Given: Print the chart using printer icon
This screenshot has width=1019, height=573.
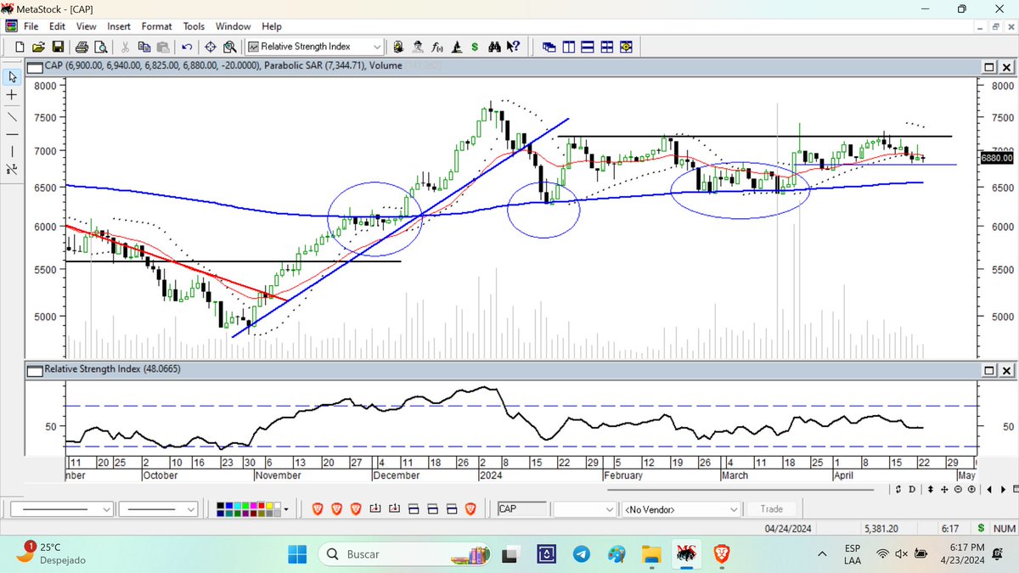Looking at the screenshot, I should (x=82, y=47).
